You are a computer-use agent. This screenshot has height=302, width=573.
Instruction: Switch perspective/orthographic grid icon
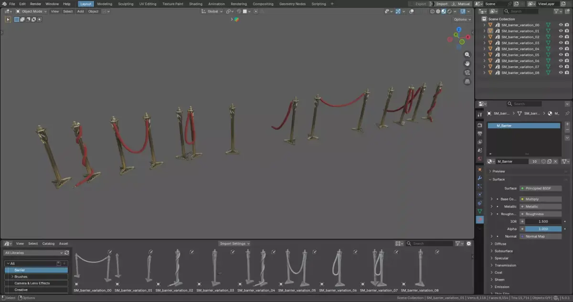pyautogui.click(x=467, y=82)
